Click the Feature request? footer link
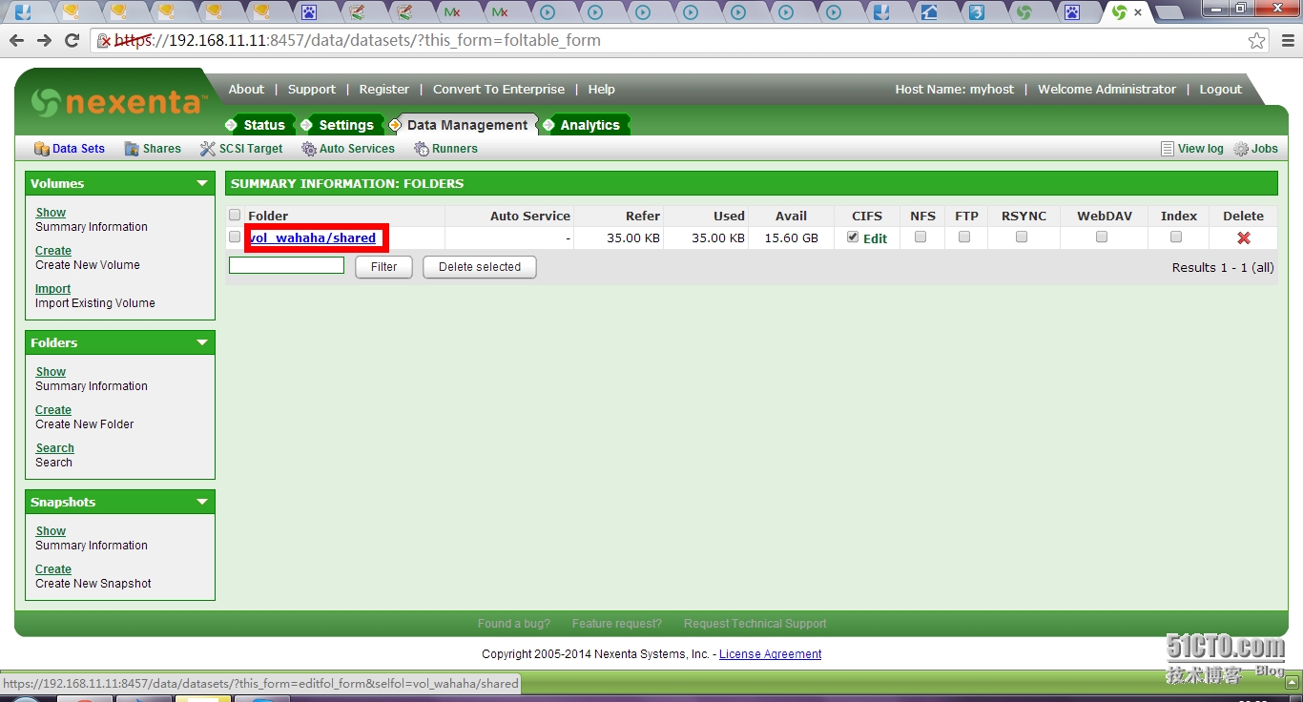The width and height of the screenshot is (1303, 702). coord(617,624)
